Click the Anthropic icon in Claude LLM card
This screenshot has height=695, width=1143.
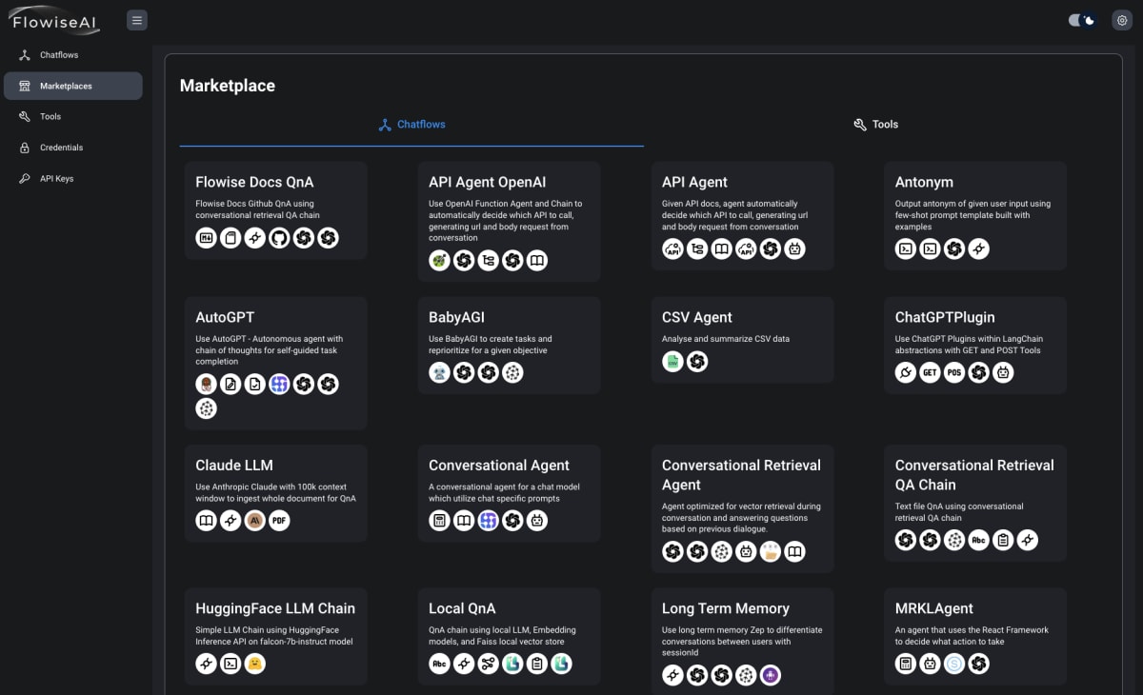[254, 521]
